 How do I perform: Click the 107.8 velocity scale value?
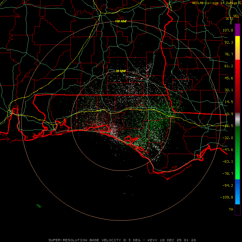[x=228, y=30]
